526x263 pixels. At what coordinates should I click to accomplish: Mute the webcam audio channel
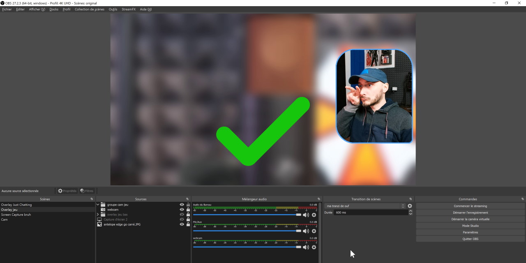tap(306, 247)
